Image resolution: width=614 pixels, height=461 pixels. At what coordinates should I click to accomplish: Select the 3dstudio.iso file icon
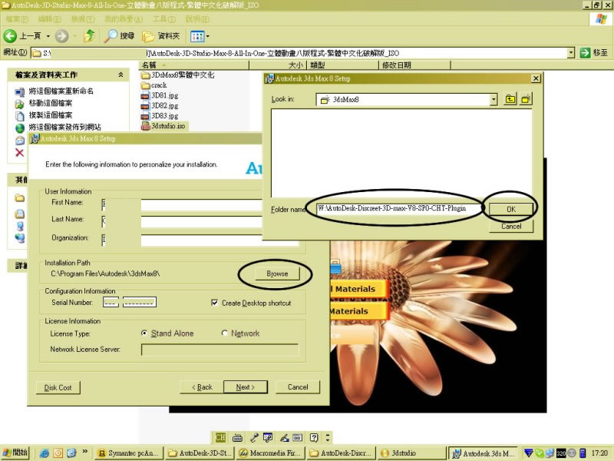click(x=145, y=126)
